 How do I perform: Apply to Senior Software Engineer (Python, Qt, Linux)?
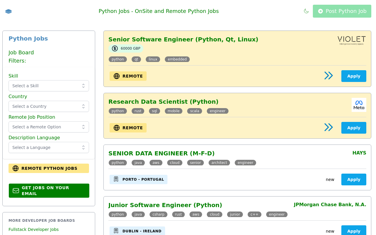point(354,76)
